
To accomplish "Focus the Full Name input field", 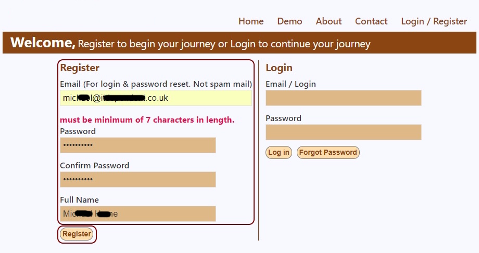I will click(137, 214).
